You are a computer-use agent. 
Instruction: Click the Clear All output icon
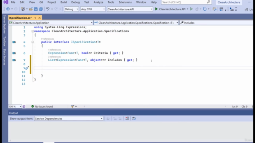[x=127, y=118]
